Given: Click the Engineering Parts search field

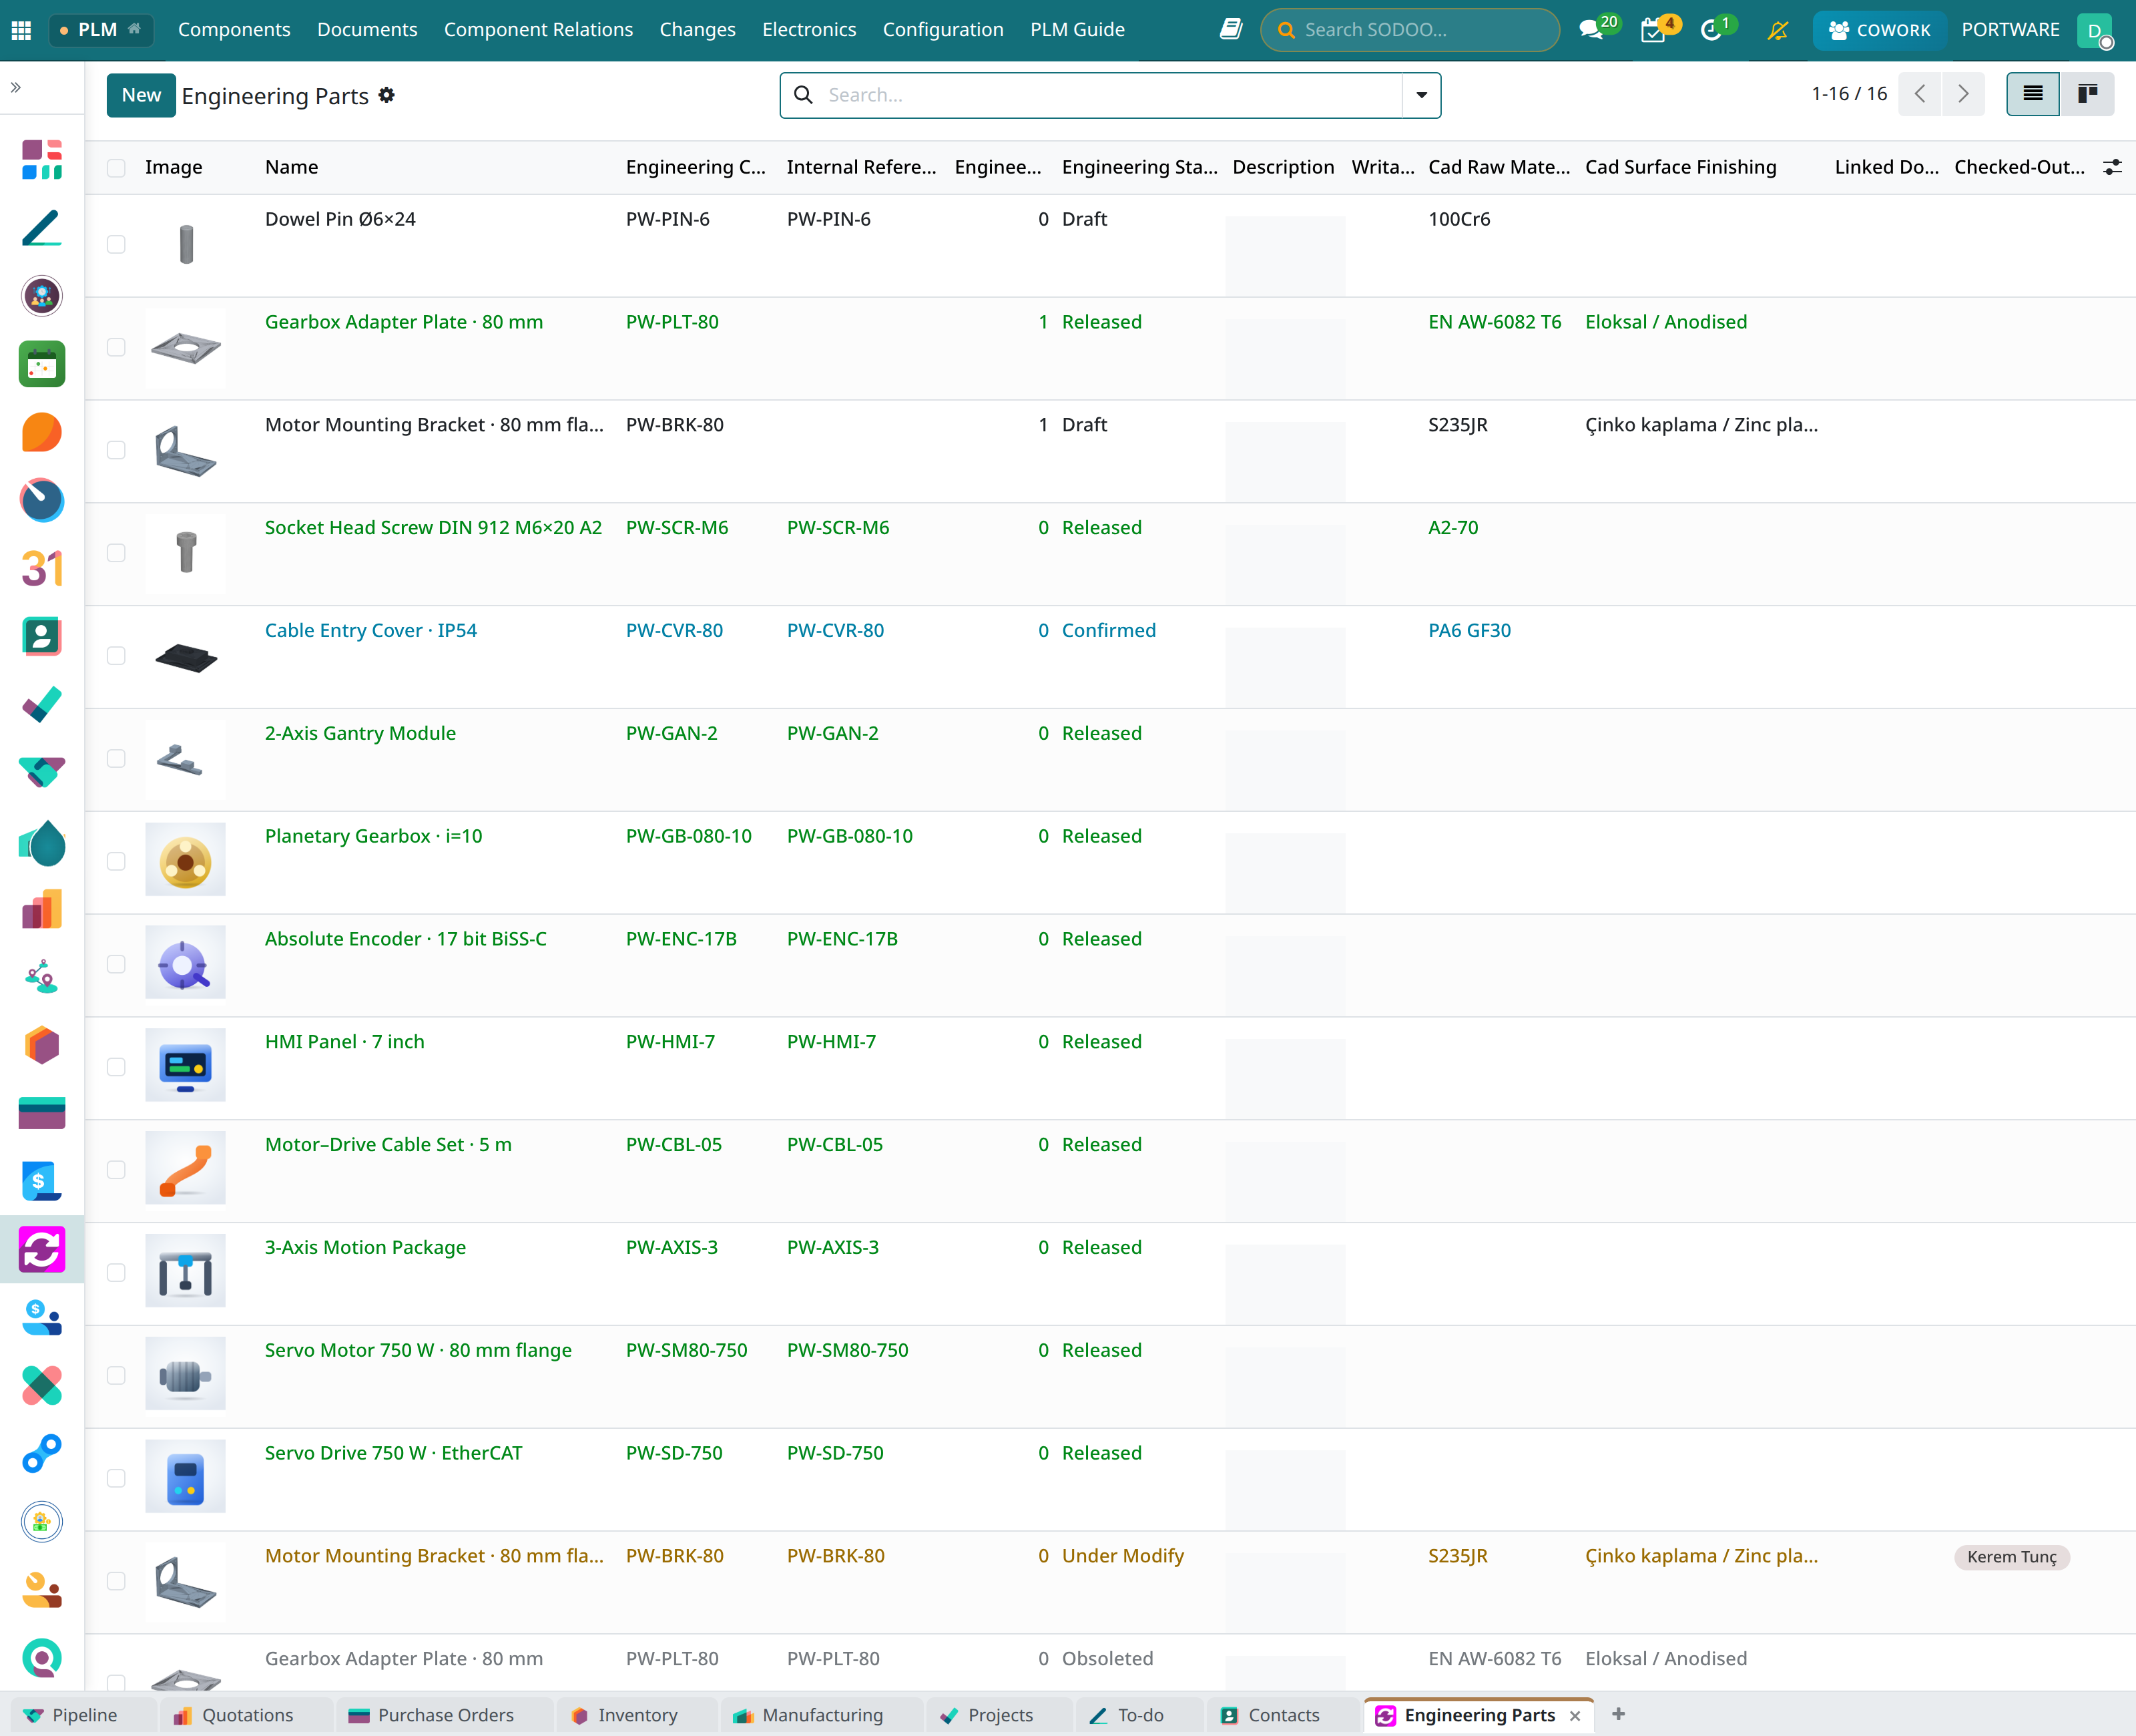Looking at the screenshot, I should [x=1109, y=95].
